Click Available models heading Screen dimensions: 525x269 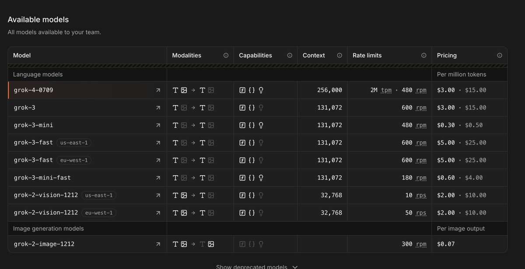tap(38, 20)
